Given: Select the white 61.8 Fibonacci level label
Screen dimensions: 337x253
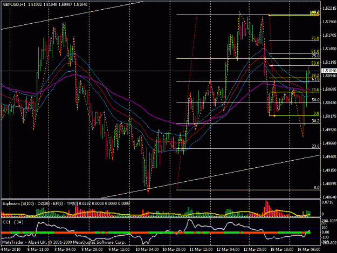Looking at the screenshot, I should [x=315, y=79].
